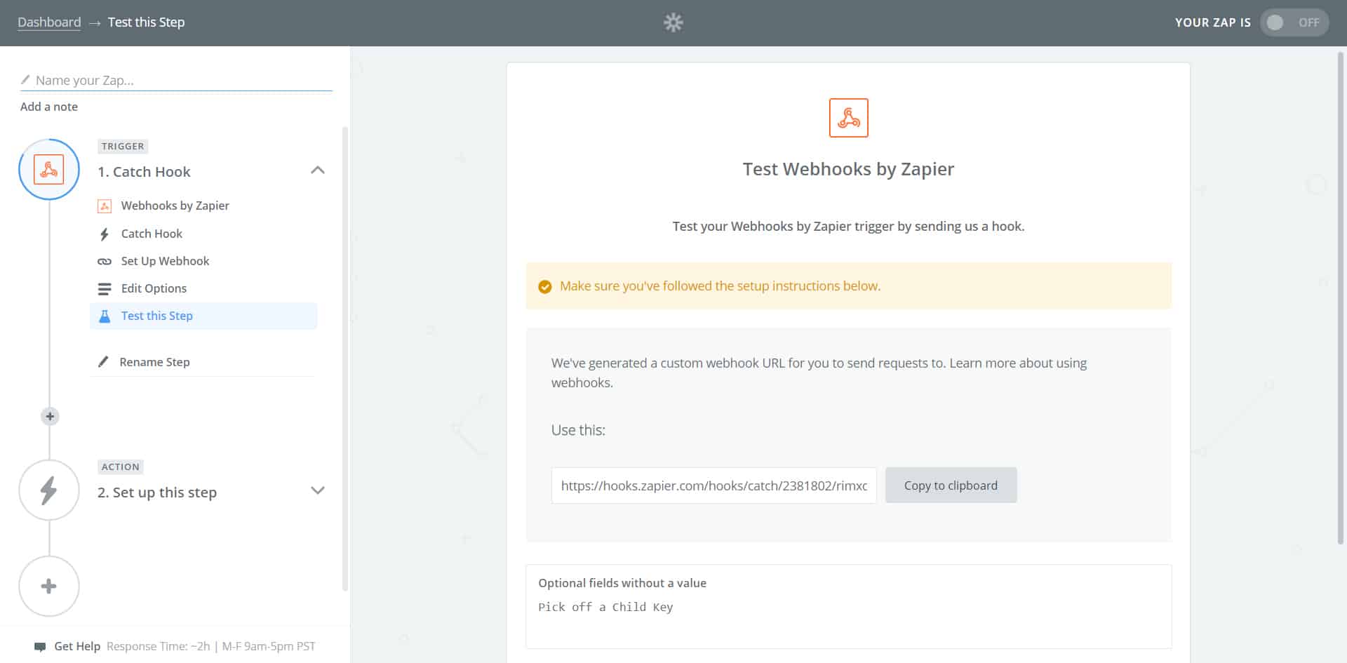Click 'Test this Step' breadcrumb text
Image resolution: width=1347 pixels, height=663 pixels.
tap(146, 22)
